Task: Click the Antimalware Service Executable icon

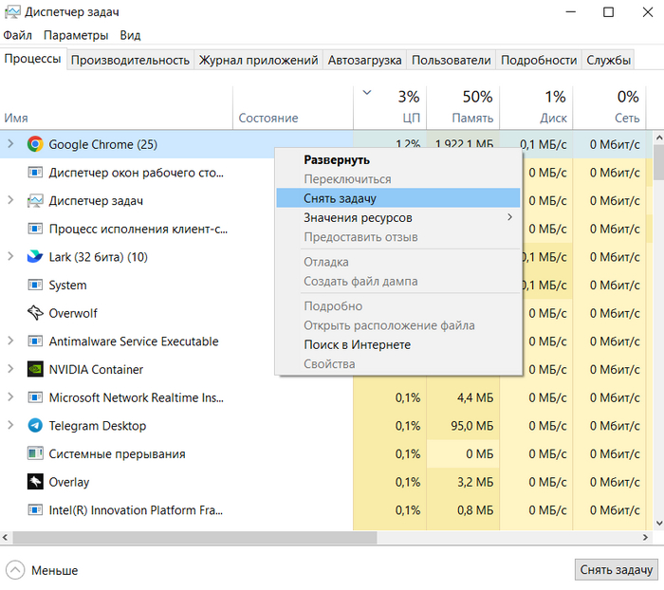Action: (x=35, y=341)
